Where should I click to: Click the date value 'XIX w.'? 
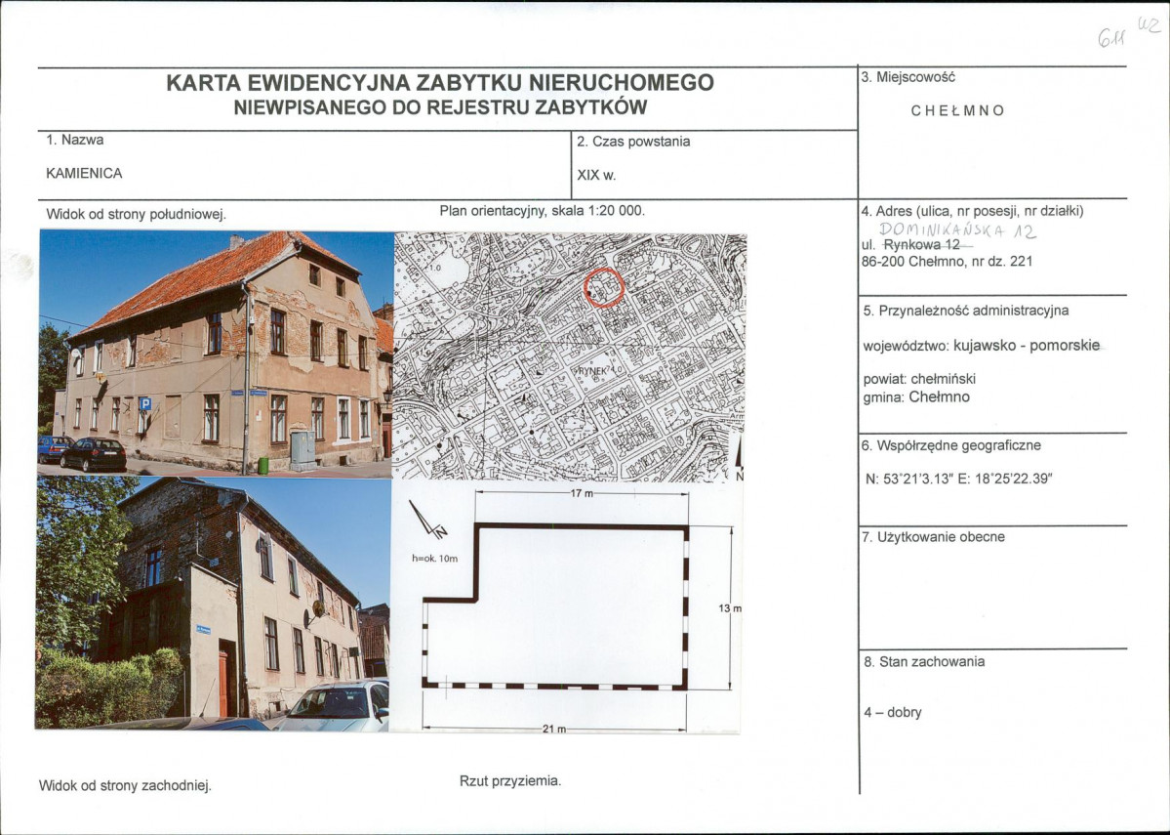coord(596,176)
